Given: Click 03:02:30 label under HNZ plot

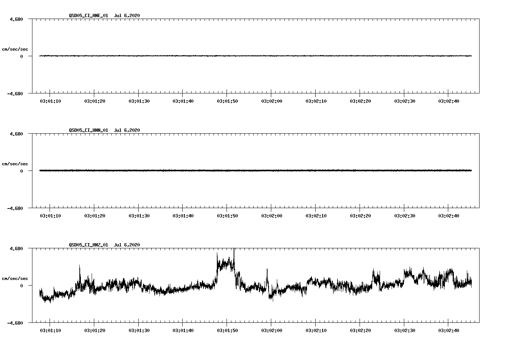Looking at the screenshot, I should 405,330.
